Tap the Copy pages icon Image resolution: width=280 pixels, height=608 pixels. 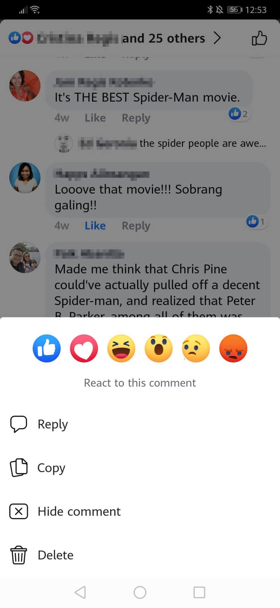[x=19, y=467]
